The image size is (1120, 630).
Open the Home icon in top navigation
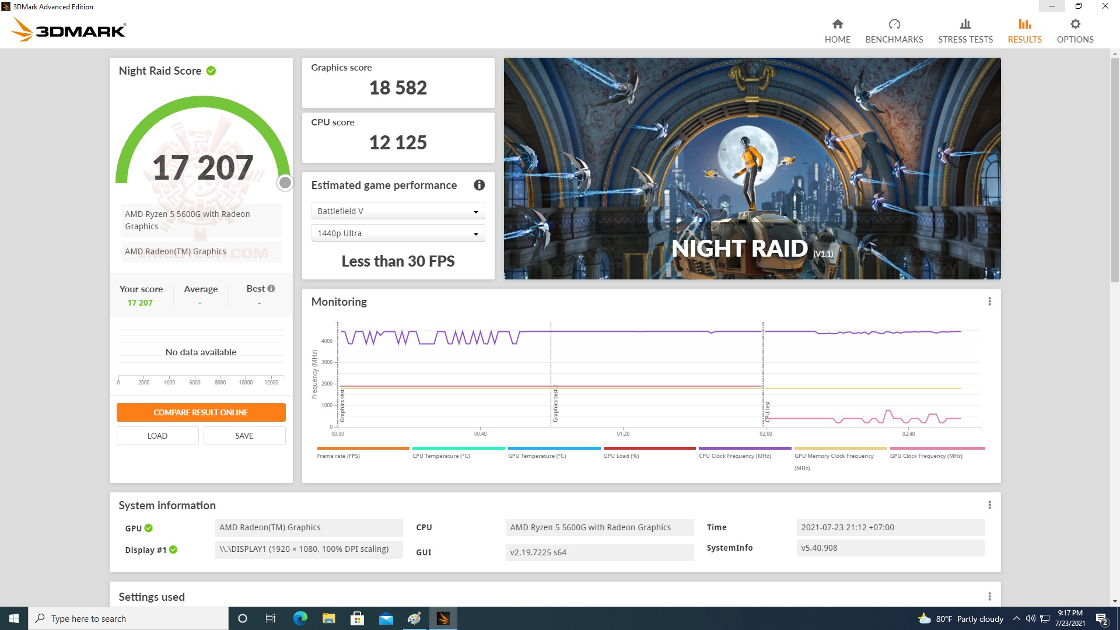click(837, 24)
